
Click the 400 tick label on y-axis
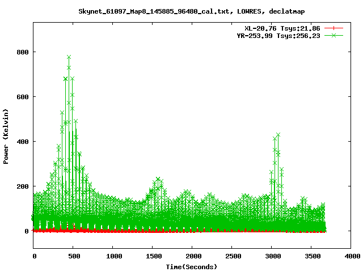22,142
